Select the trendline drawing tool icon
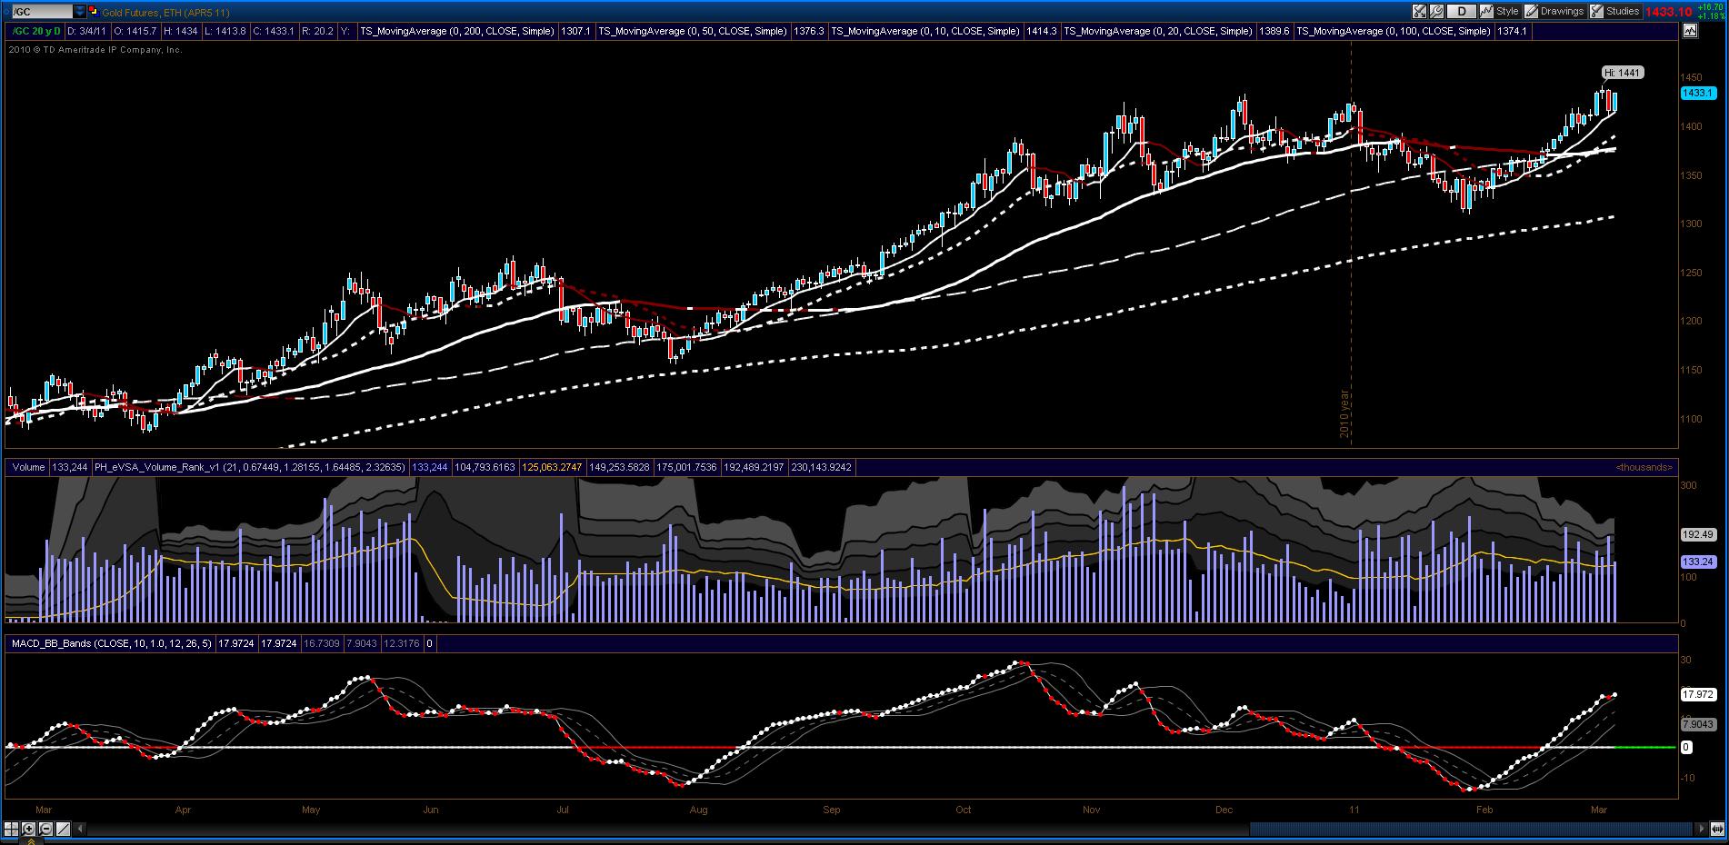Image resolution: width=1729 pixels, height=845 pixels. 63,829
